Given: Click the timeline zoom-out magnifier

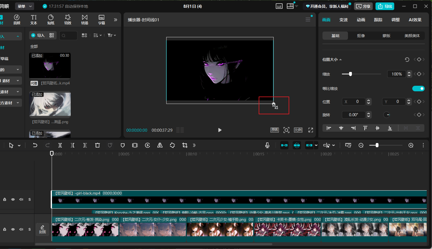Looking at the screenshot, I should [361, 145].
